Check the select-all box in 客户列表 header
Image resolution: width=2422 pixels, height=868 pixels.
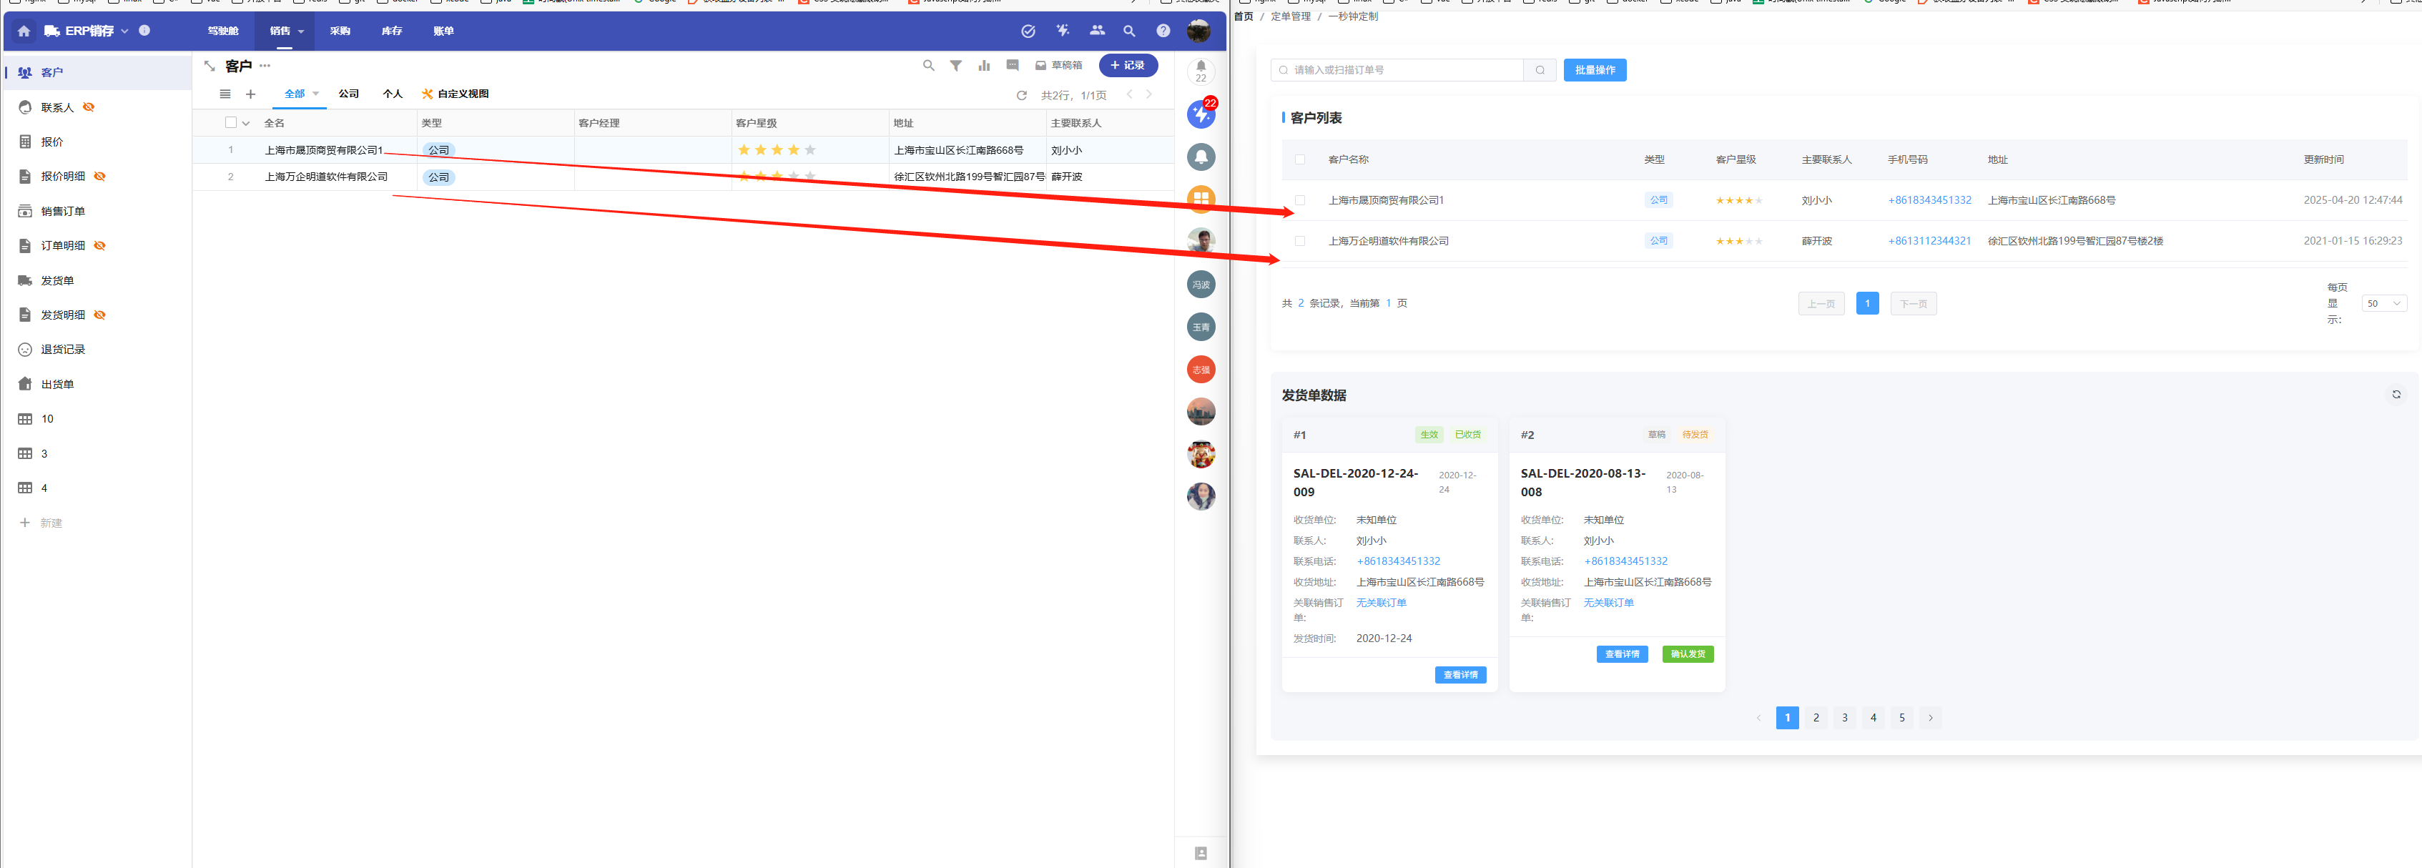click(1299, 160)
